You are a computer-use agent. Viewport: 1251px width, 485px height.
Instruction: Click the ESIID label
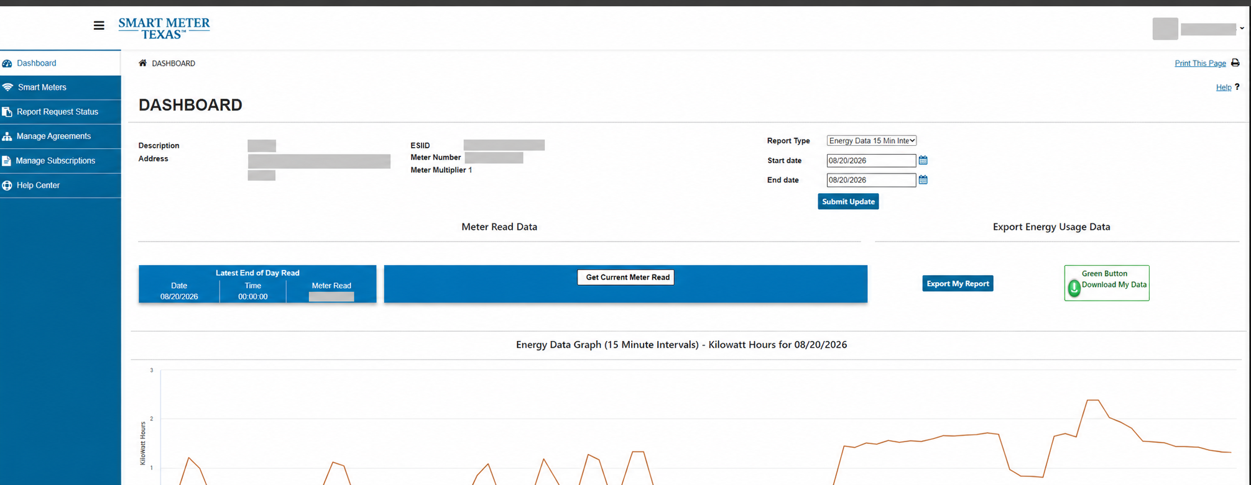[420, 145]
